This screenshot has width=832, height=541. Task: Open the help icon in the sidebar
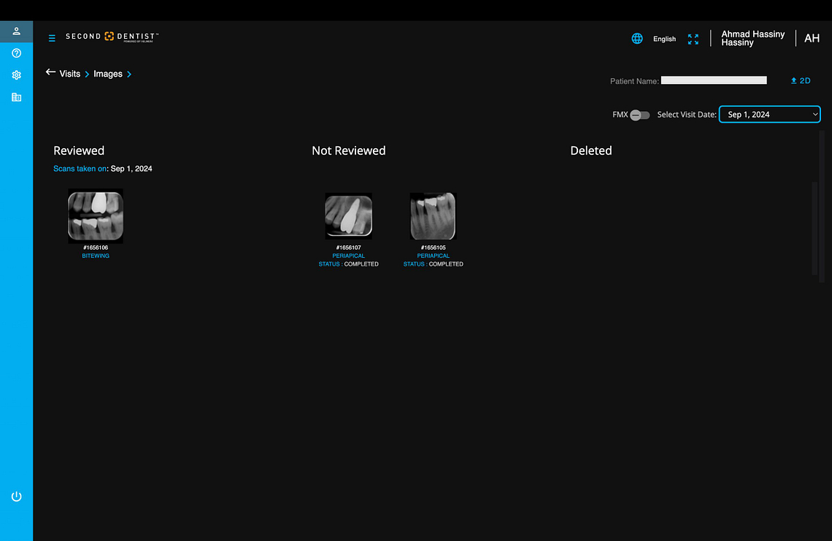click(16, 53)
